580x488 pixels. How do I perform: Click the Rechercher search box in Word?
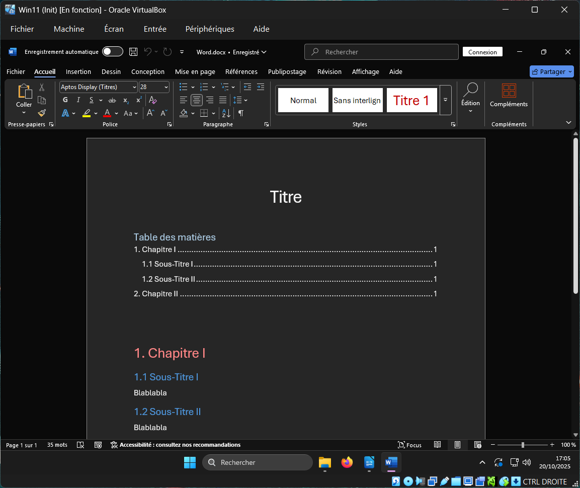[x=381, y=52]
